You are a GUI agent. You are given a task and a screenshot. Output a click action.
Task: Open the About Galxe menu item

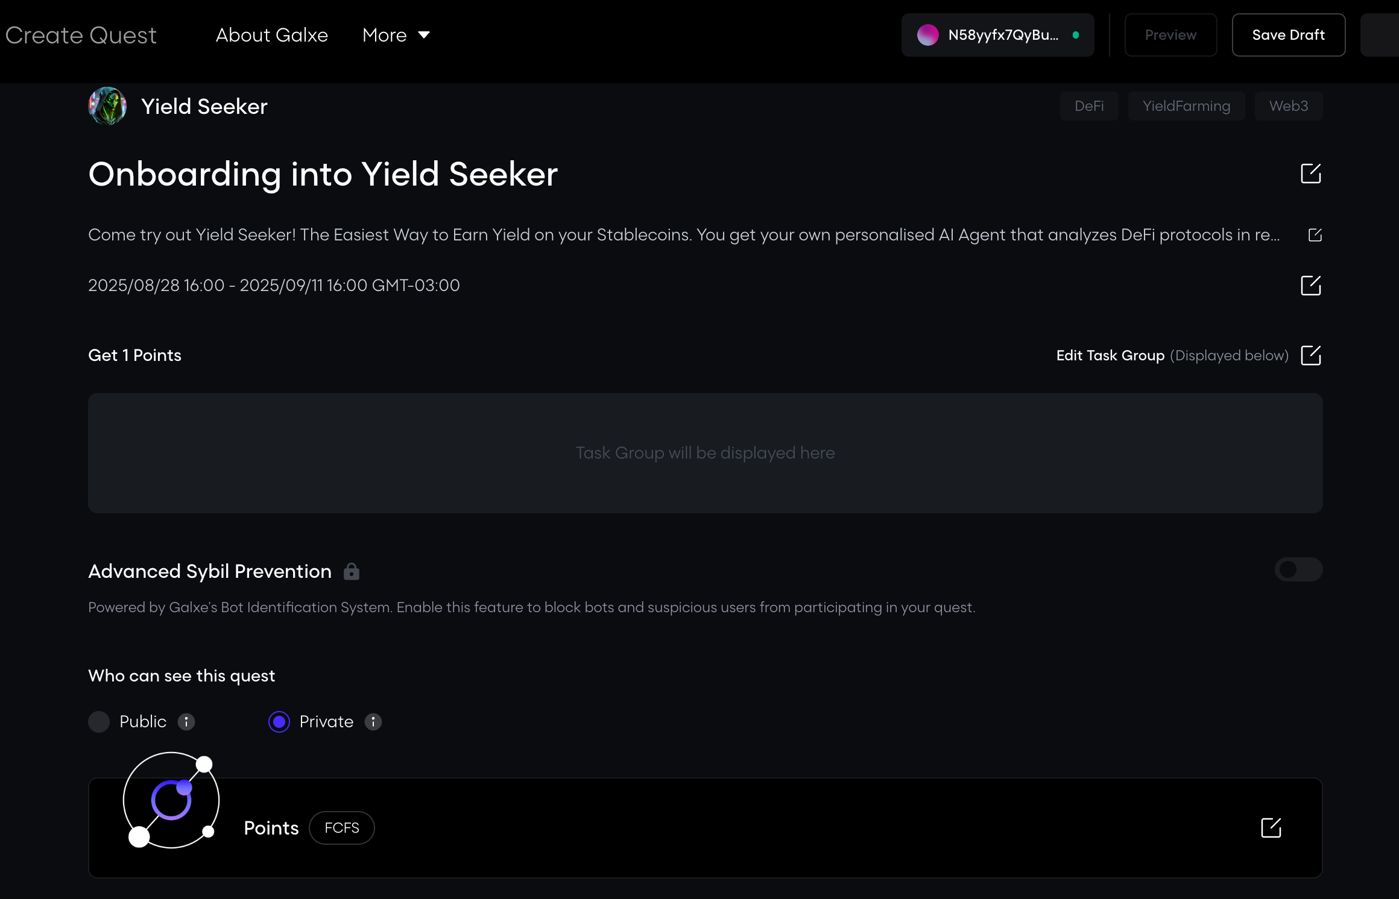(x=271, y=35)
